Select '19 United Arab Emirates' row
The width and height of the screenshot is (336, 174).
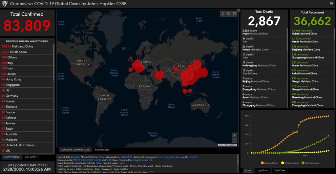click(x=27, y=145)
